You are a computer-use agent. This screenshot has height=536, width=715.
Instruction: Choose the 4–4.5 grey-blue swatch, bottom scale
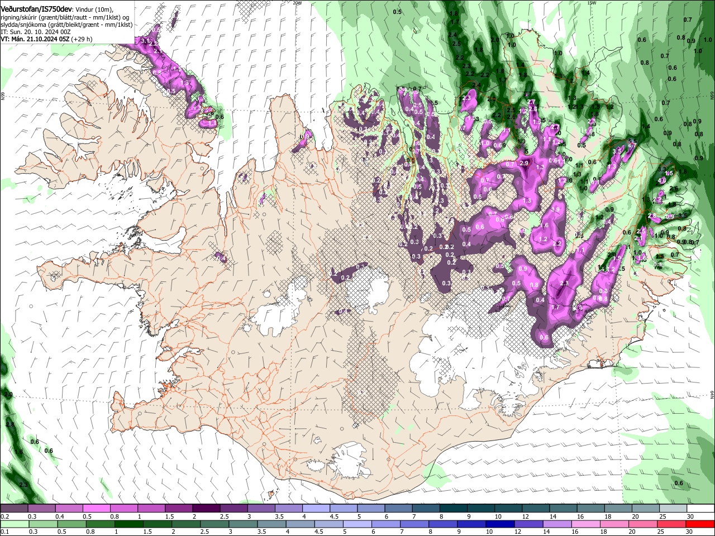(x=300, y=524)
